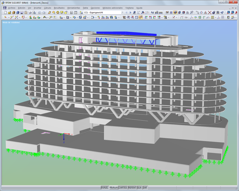Click the isometric view cube icon

point(136,17)
